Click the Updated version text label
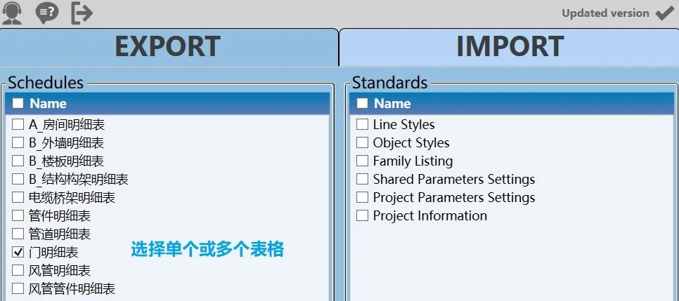 (605, 13)
